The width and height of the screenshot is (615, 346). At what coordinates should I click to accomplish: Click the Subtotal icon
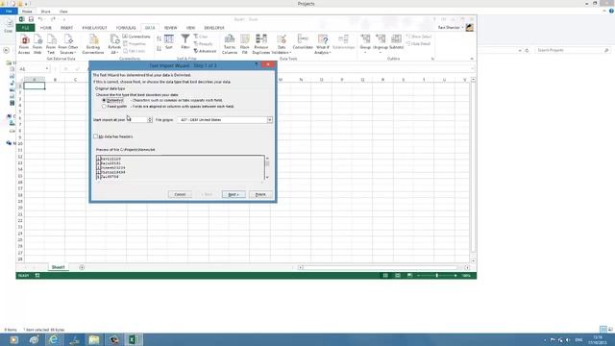(x=396, y=41)
